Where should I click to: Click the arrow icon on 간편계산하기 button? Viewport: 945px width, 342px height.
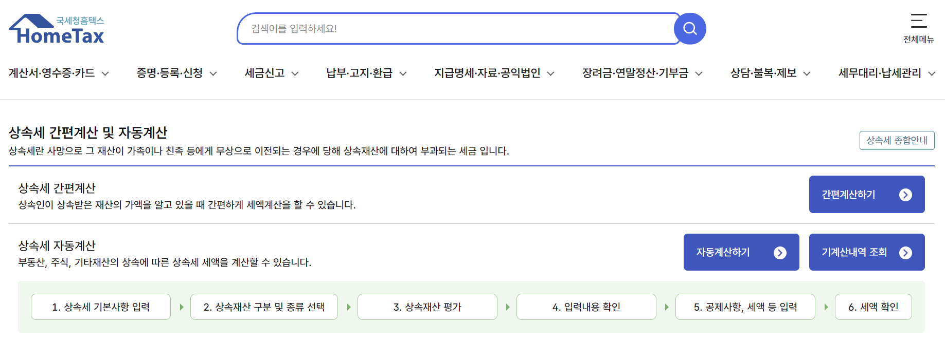(904, 195)
